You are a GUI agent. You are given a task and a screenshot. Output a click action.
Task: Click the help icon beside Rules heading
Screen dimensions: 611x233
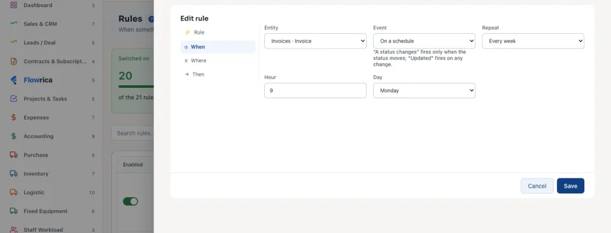tap(151, 18)
